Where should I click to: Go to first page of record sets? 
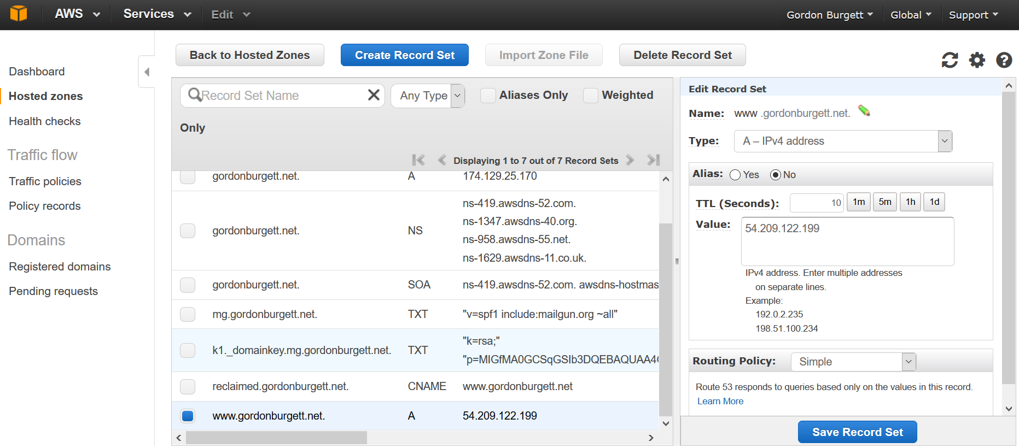click(x=418, y=160)
